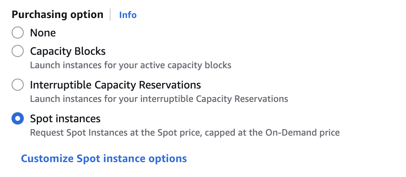Screen dimensions: 406x177
Task: Click the "Spot instances" label text
Action: [x=65, y=119]
